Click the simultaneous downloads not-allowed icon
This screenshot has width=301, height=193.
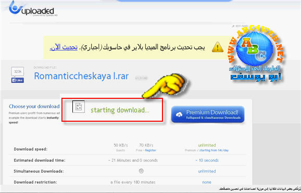(x=141, y=171)
